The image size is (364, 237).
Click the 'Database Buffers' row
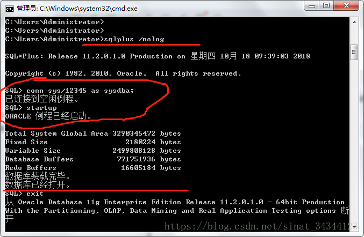pos(93,159)
